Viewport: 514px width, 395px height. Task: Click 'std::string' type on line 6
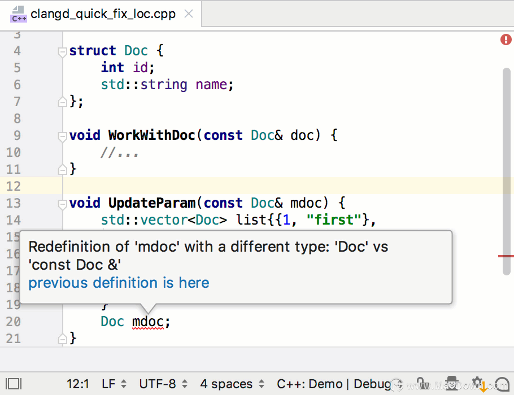coord(144,85)
